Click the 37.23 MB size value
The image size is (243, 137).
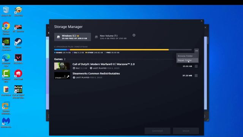pos(187,76)
